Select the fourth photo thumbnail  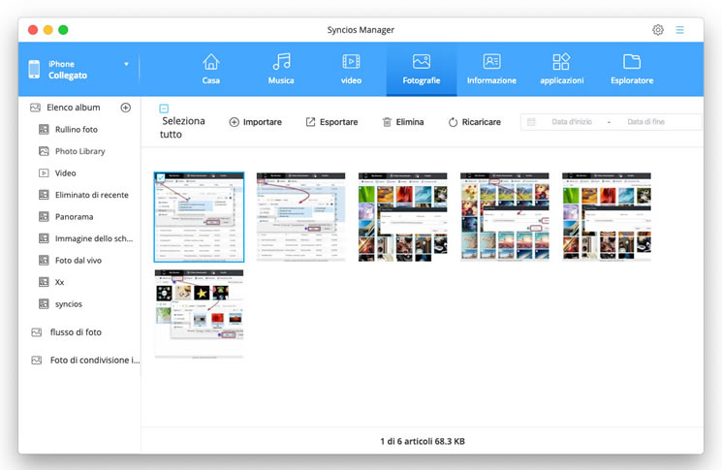pos(505,217)
